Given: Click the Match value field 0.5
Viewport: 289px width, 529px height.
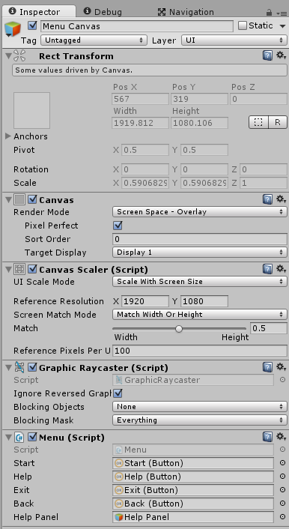Looking at the screenshot, I should (x=269, y=328).
